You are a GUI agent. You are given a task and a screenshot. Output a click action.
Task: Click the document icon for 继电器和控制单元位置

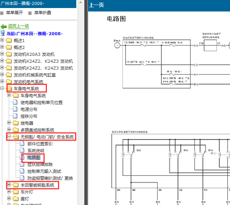15,102
